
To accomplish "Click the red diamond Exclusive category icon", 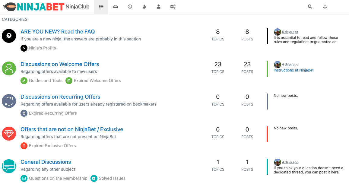I will coord(9,134).
